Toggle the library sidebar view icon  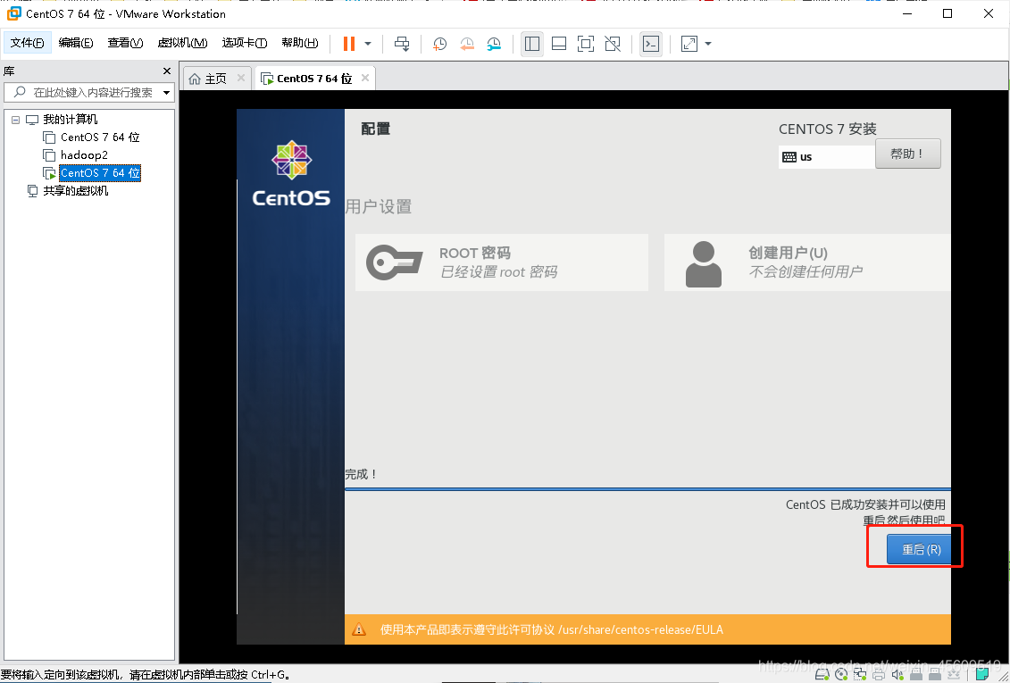tap(532, 44)
